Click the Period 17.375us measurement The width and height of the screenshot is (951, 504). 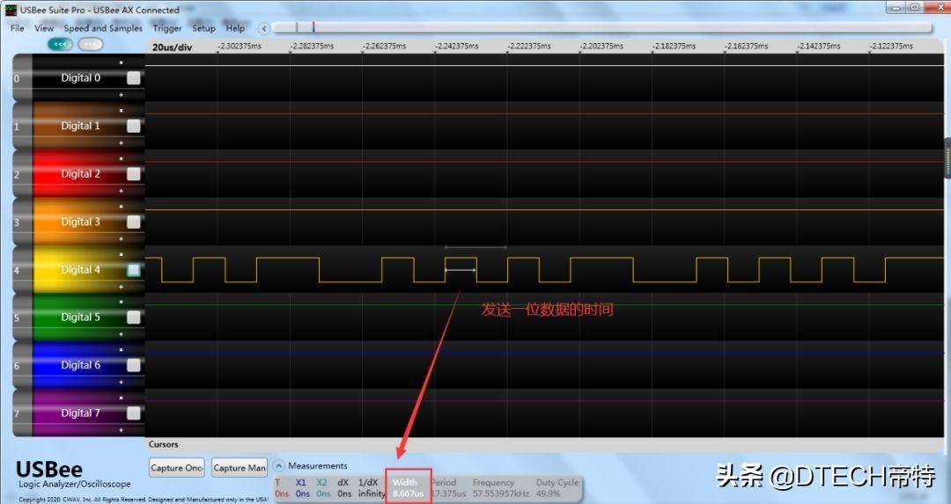448,487
